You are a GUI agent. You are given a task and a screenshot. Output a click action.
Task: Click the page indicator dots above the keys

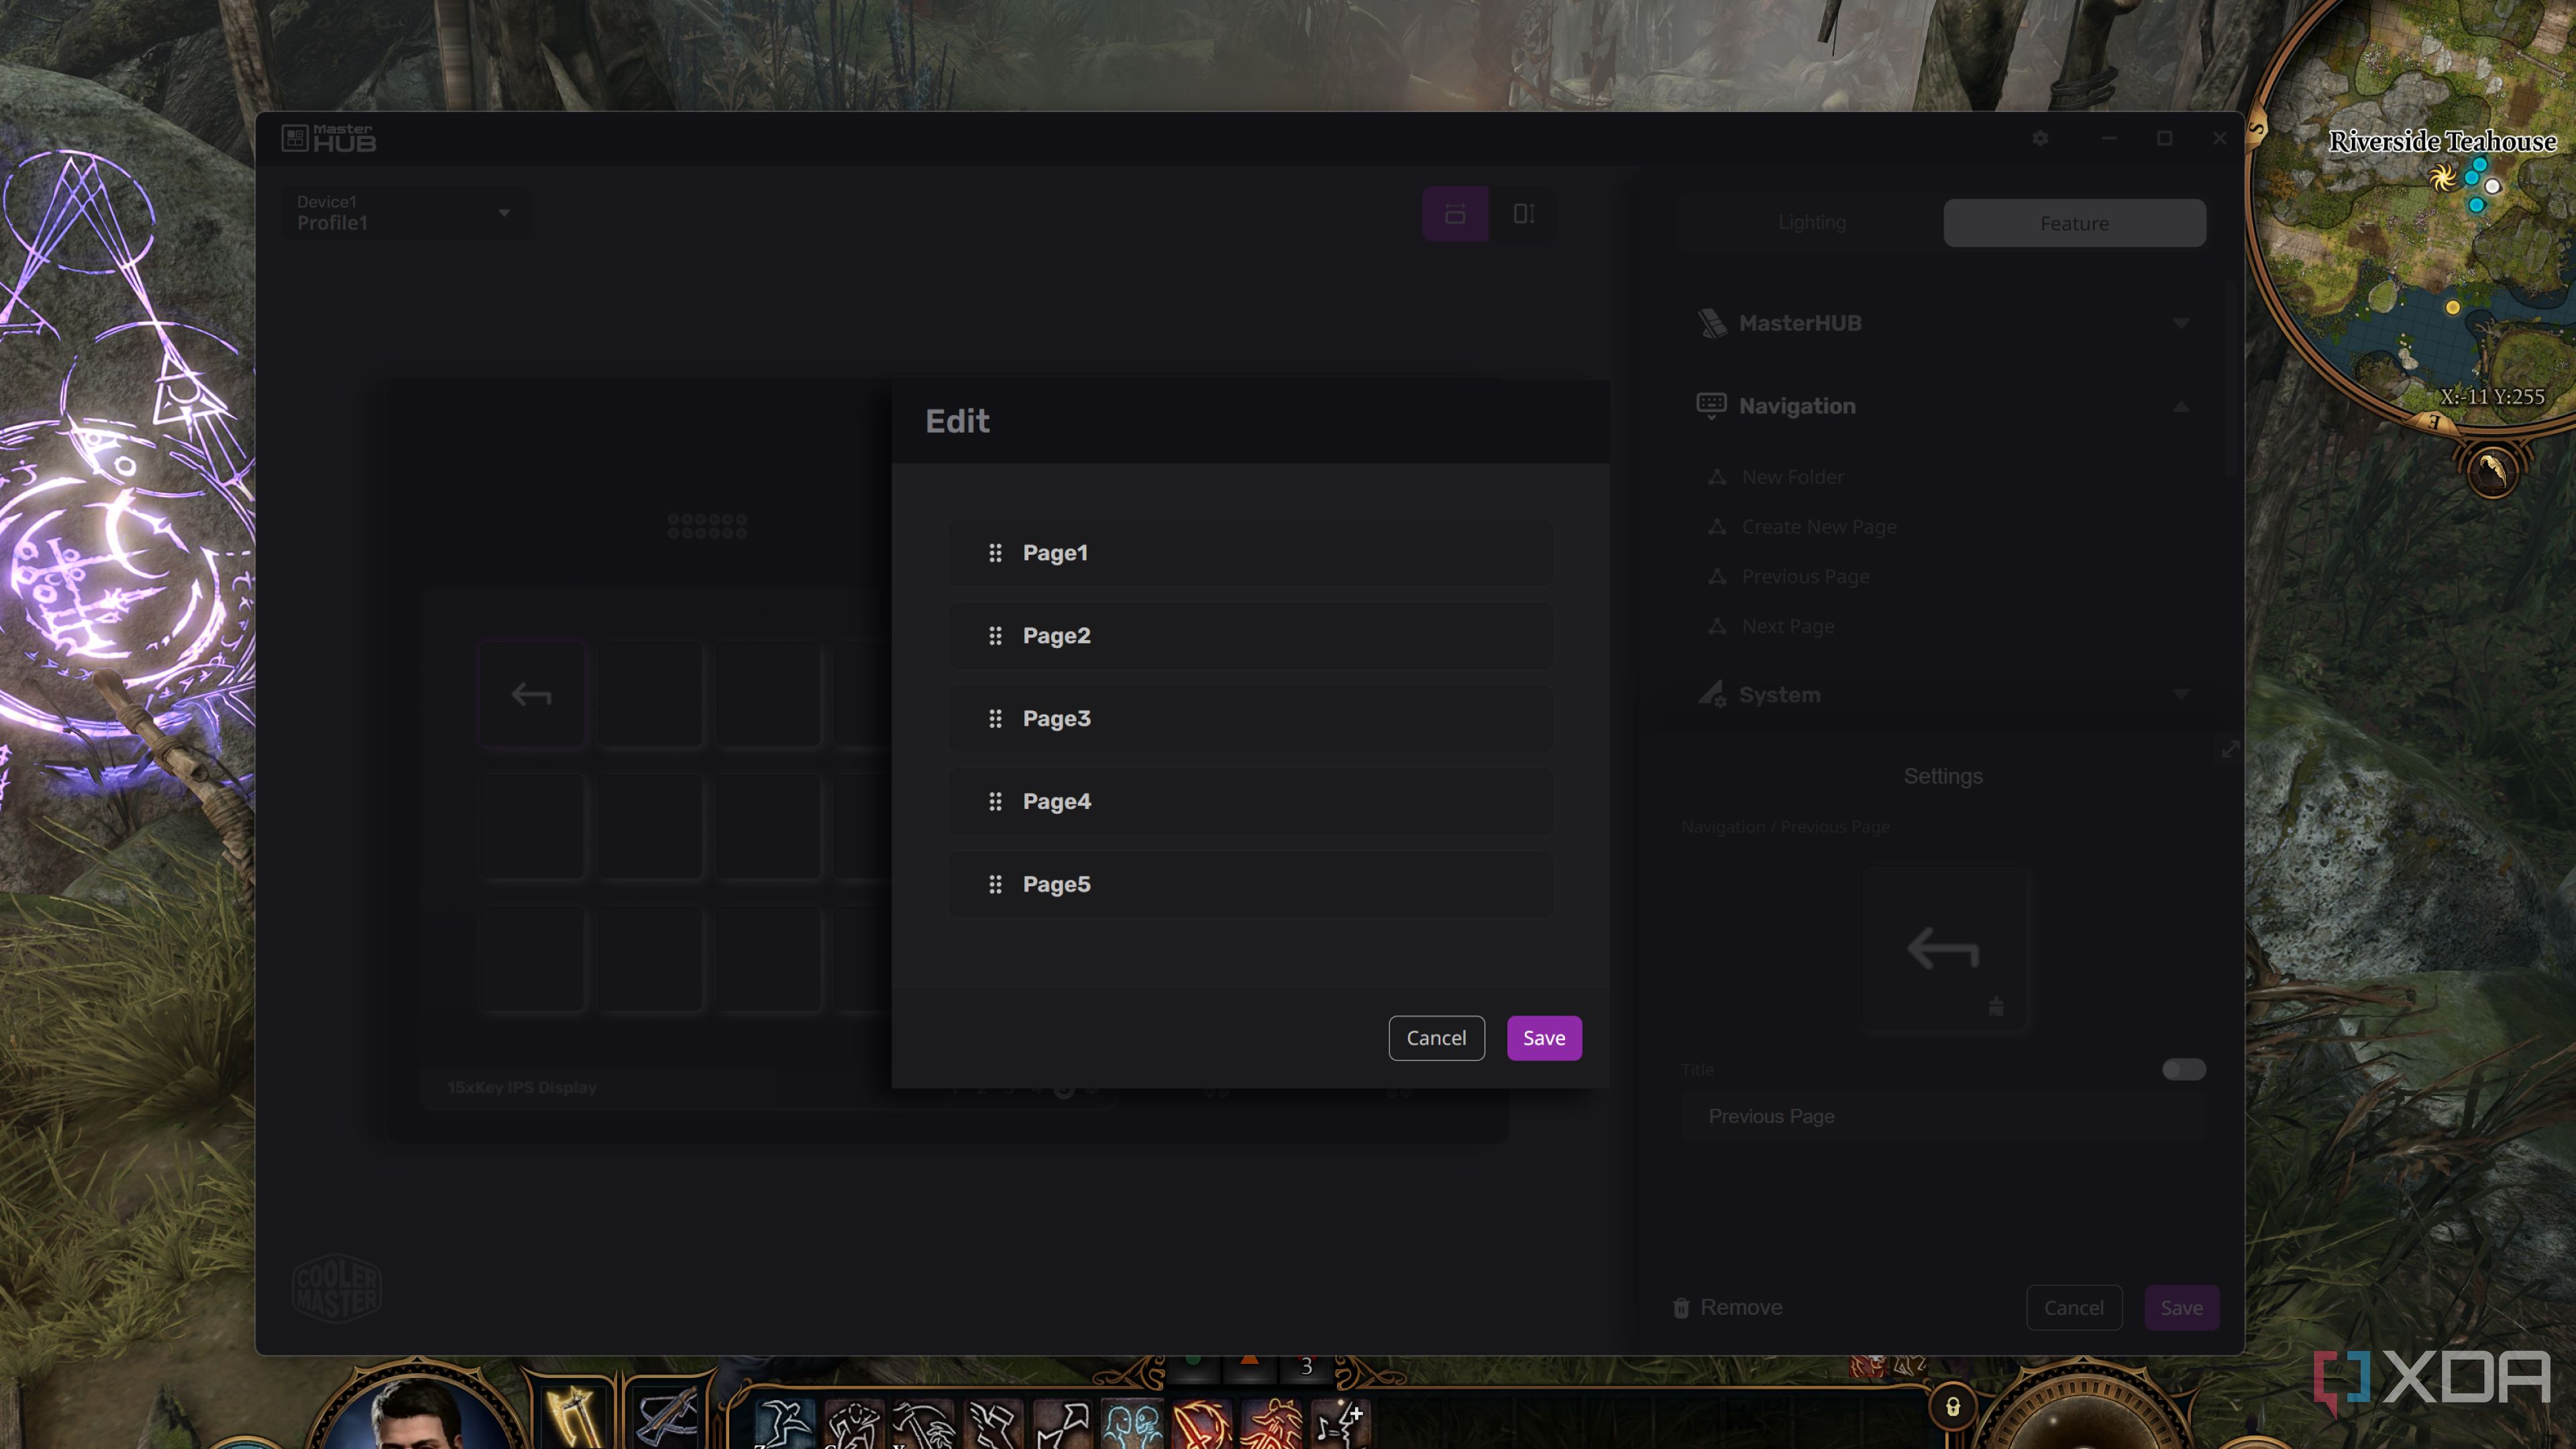707,526
